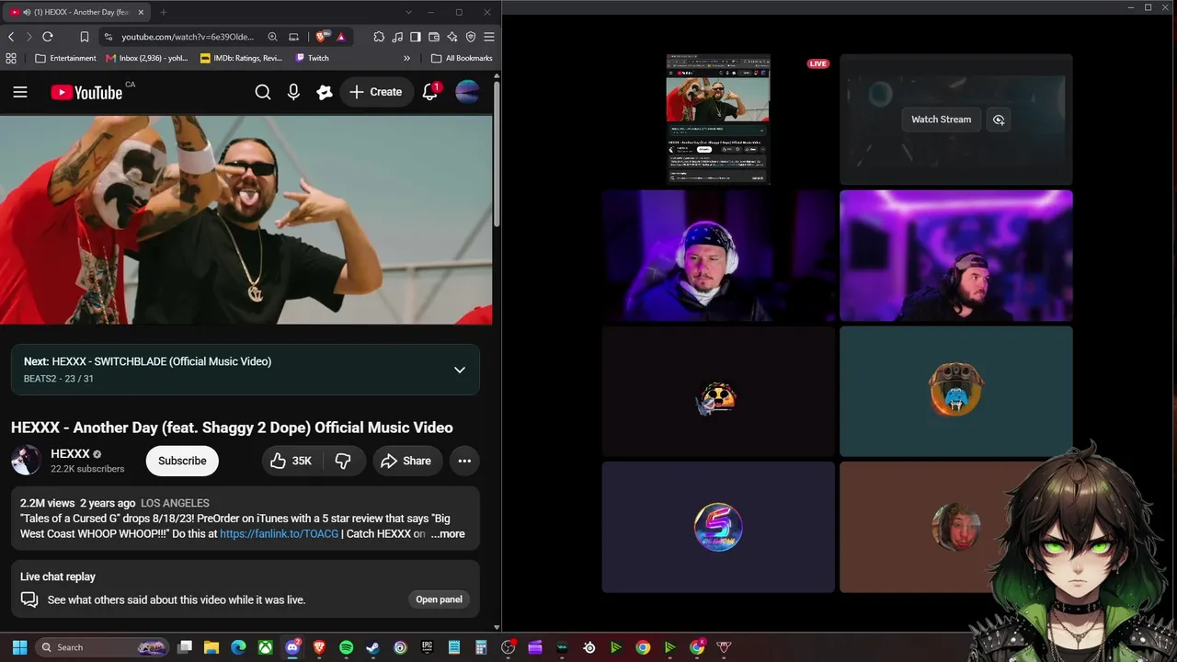Open the more actions ellipsis menu

point(464,461)
